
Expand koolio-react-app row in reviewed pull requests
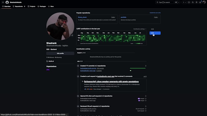pos(146,111)
